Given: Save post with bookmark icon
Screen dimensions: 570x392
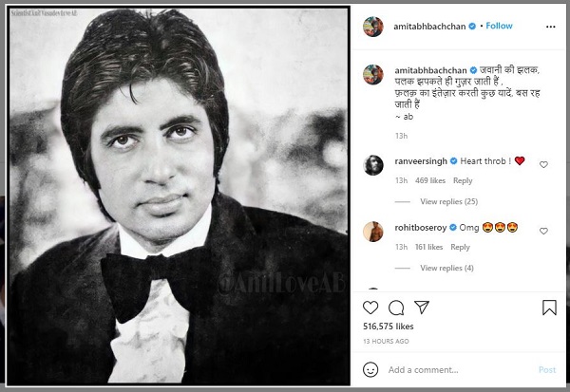Looking at the screenshot, I should pyautogui.click(x=549, y=308).
